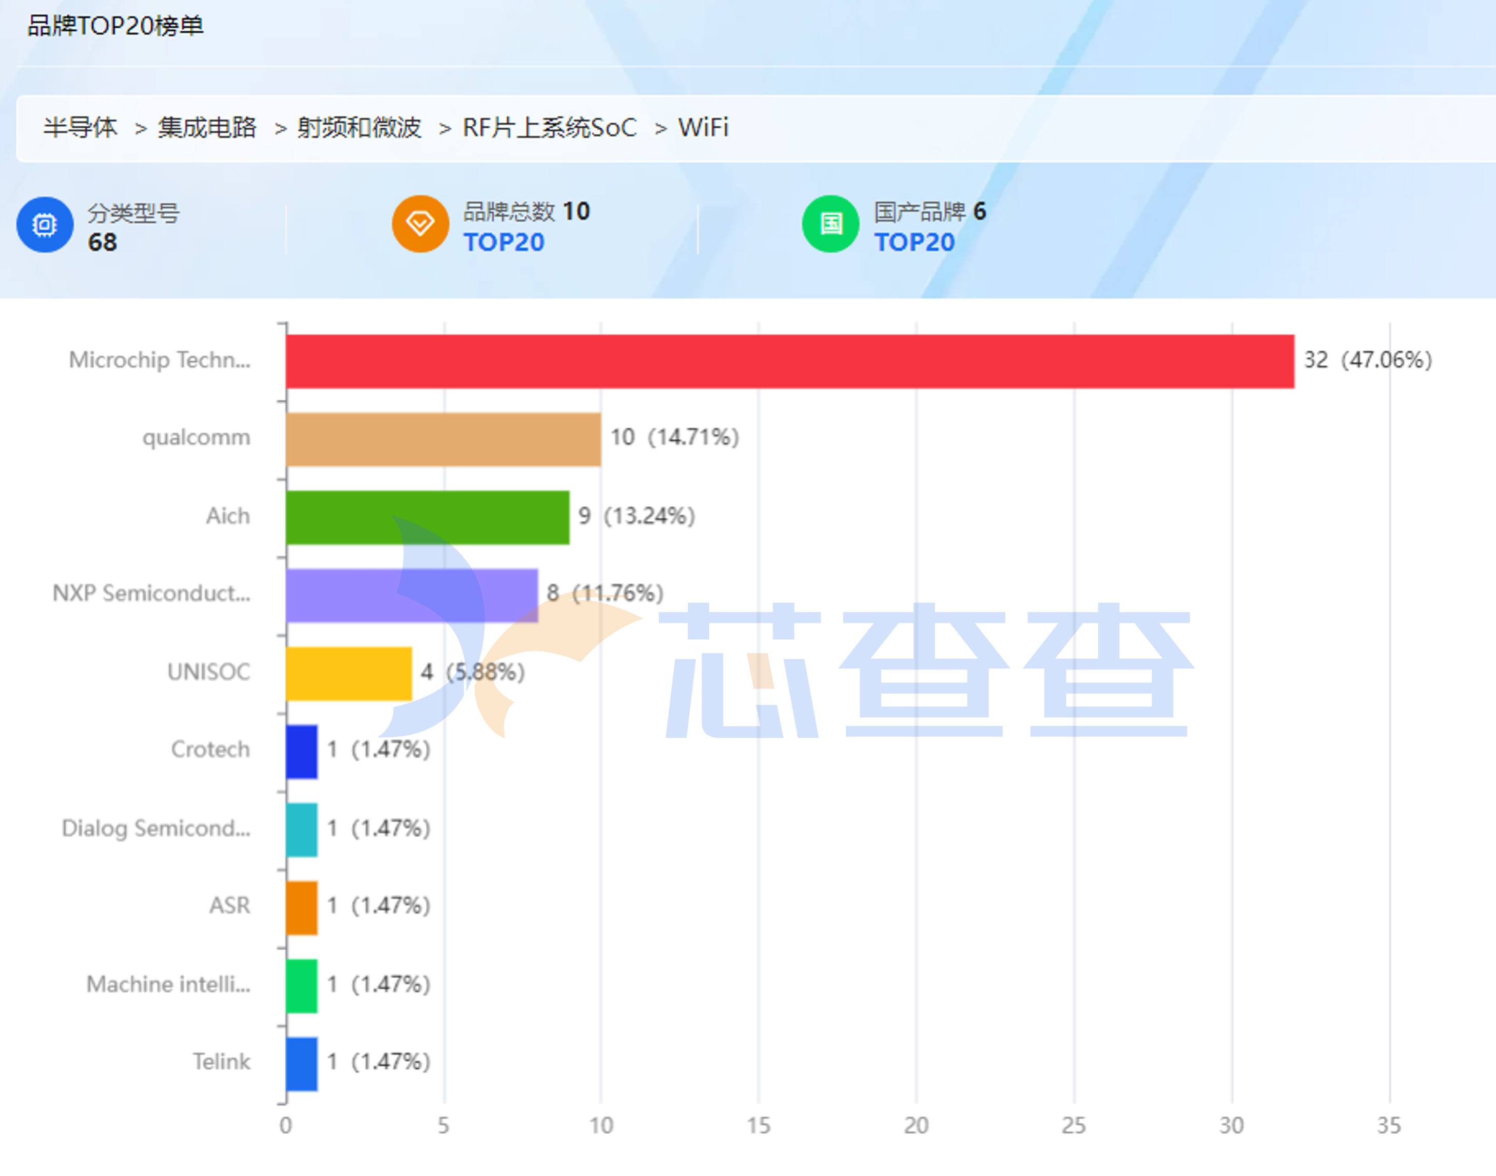
Task: Select the ASR axis label
Action: pyautogui.click(x=230, y=906)
